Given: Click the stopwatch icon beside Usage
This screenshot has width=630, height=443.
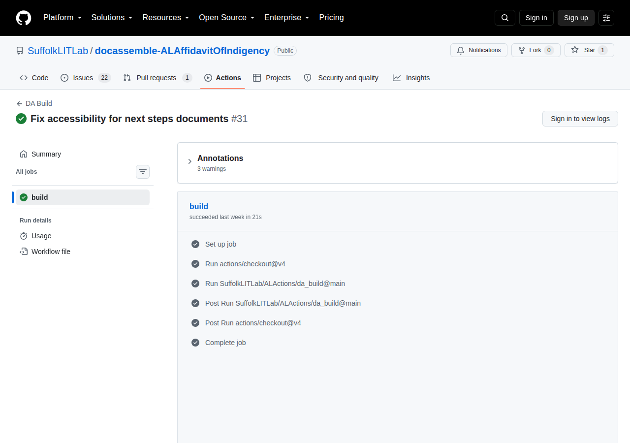Looking at the screenshot, I should pyautogui.click(x=24, y=236).
